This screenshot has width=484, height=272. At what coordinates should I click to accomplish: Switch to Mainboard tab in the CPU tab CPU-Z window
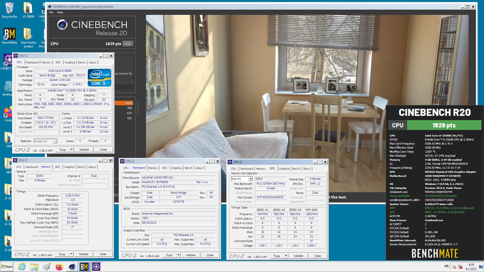[32, 62]
